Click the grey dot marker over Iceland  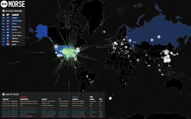(x=104, y=32)
